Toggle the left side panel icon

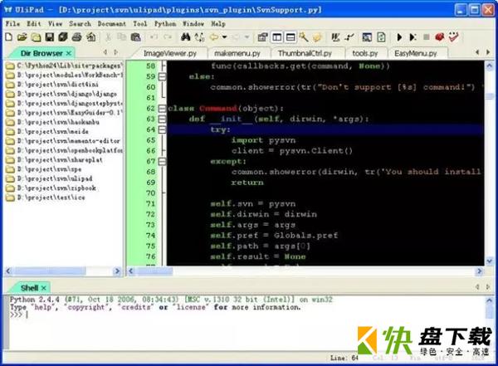277,37
